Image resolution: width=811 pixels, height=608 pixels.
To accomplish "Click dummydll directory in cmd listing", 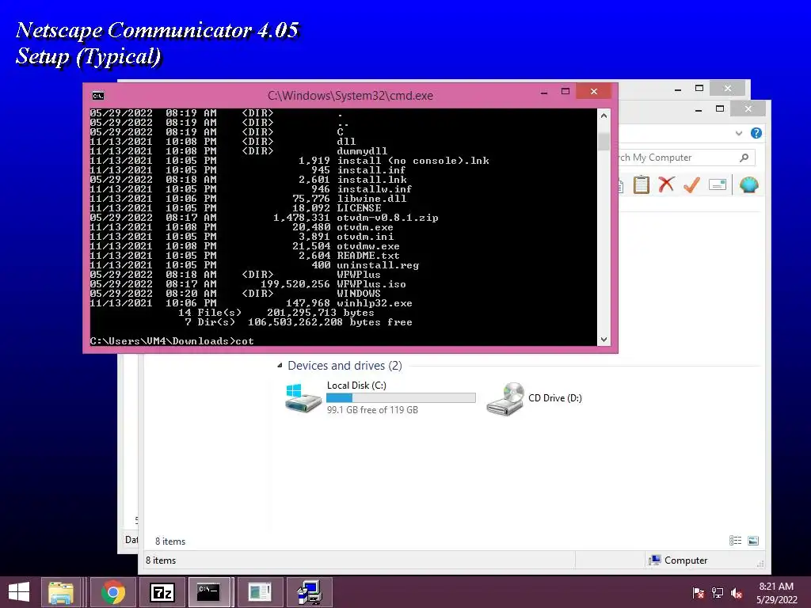I will [x=362, y=151].
